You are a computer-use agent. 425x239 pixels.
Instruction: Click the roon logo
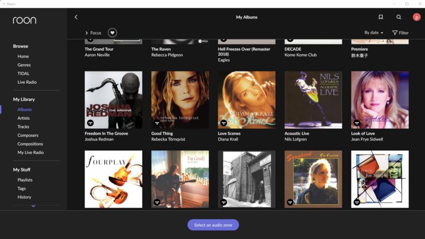(25, 20)
